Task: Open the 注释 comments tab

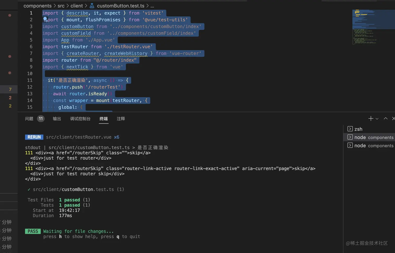Action: click(x=121, y=119)
